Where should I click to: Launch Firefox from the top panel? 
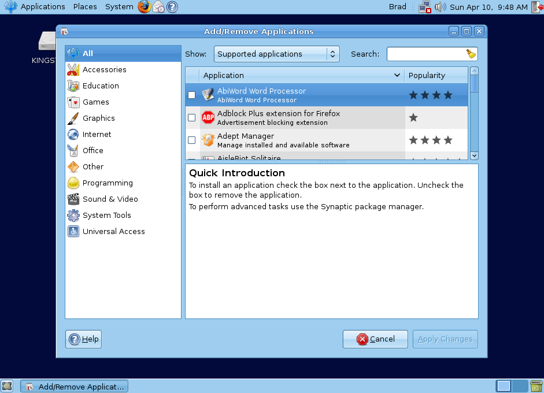tap(144, 6)
